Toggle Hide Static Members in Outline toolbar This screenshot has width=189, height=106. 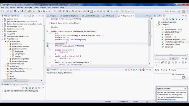point(176,19)
